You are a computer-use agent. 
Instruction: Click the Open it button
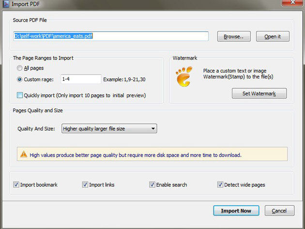(x=273, y=36)
